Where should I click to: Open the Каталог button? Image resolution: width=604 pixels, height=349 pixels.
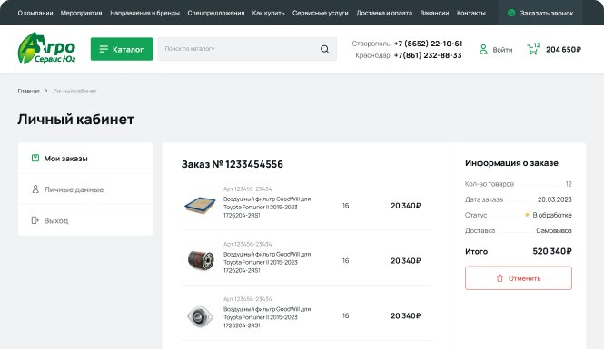click(x=122, y=49)
